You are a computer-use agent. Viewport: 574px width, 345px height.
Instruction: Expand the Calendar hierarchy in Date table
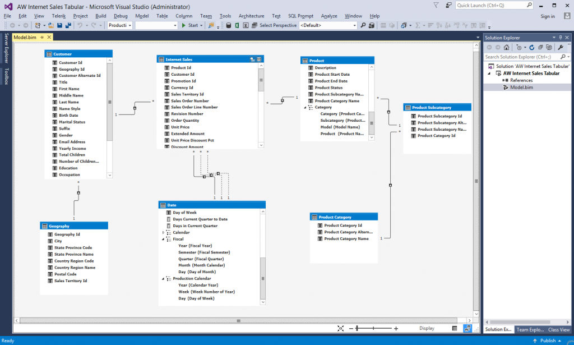point(163,233)
